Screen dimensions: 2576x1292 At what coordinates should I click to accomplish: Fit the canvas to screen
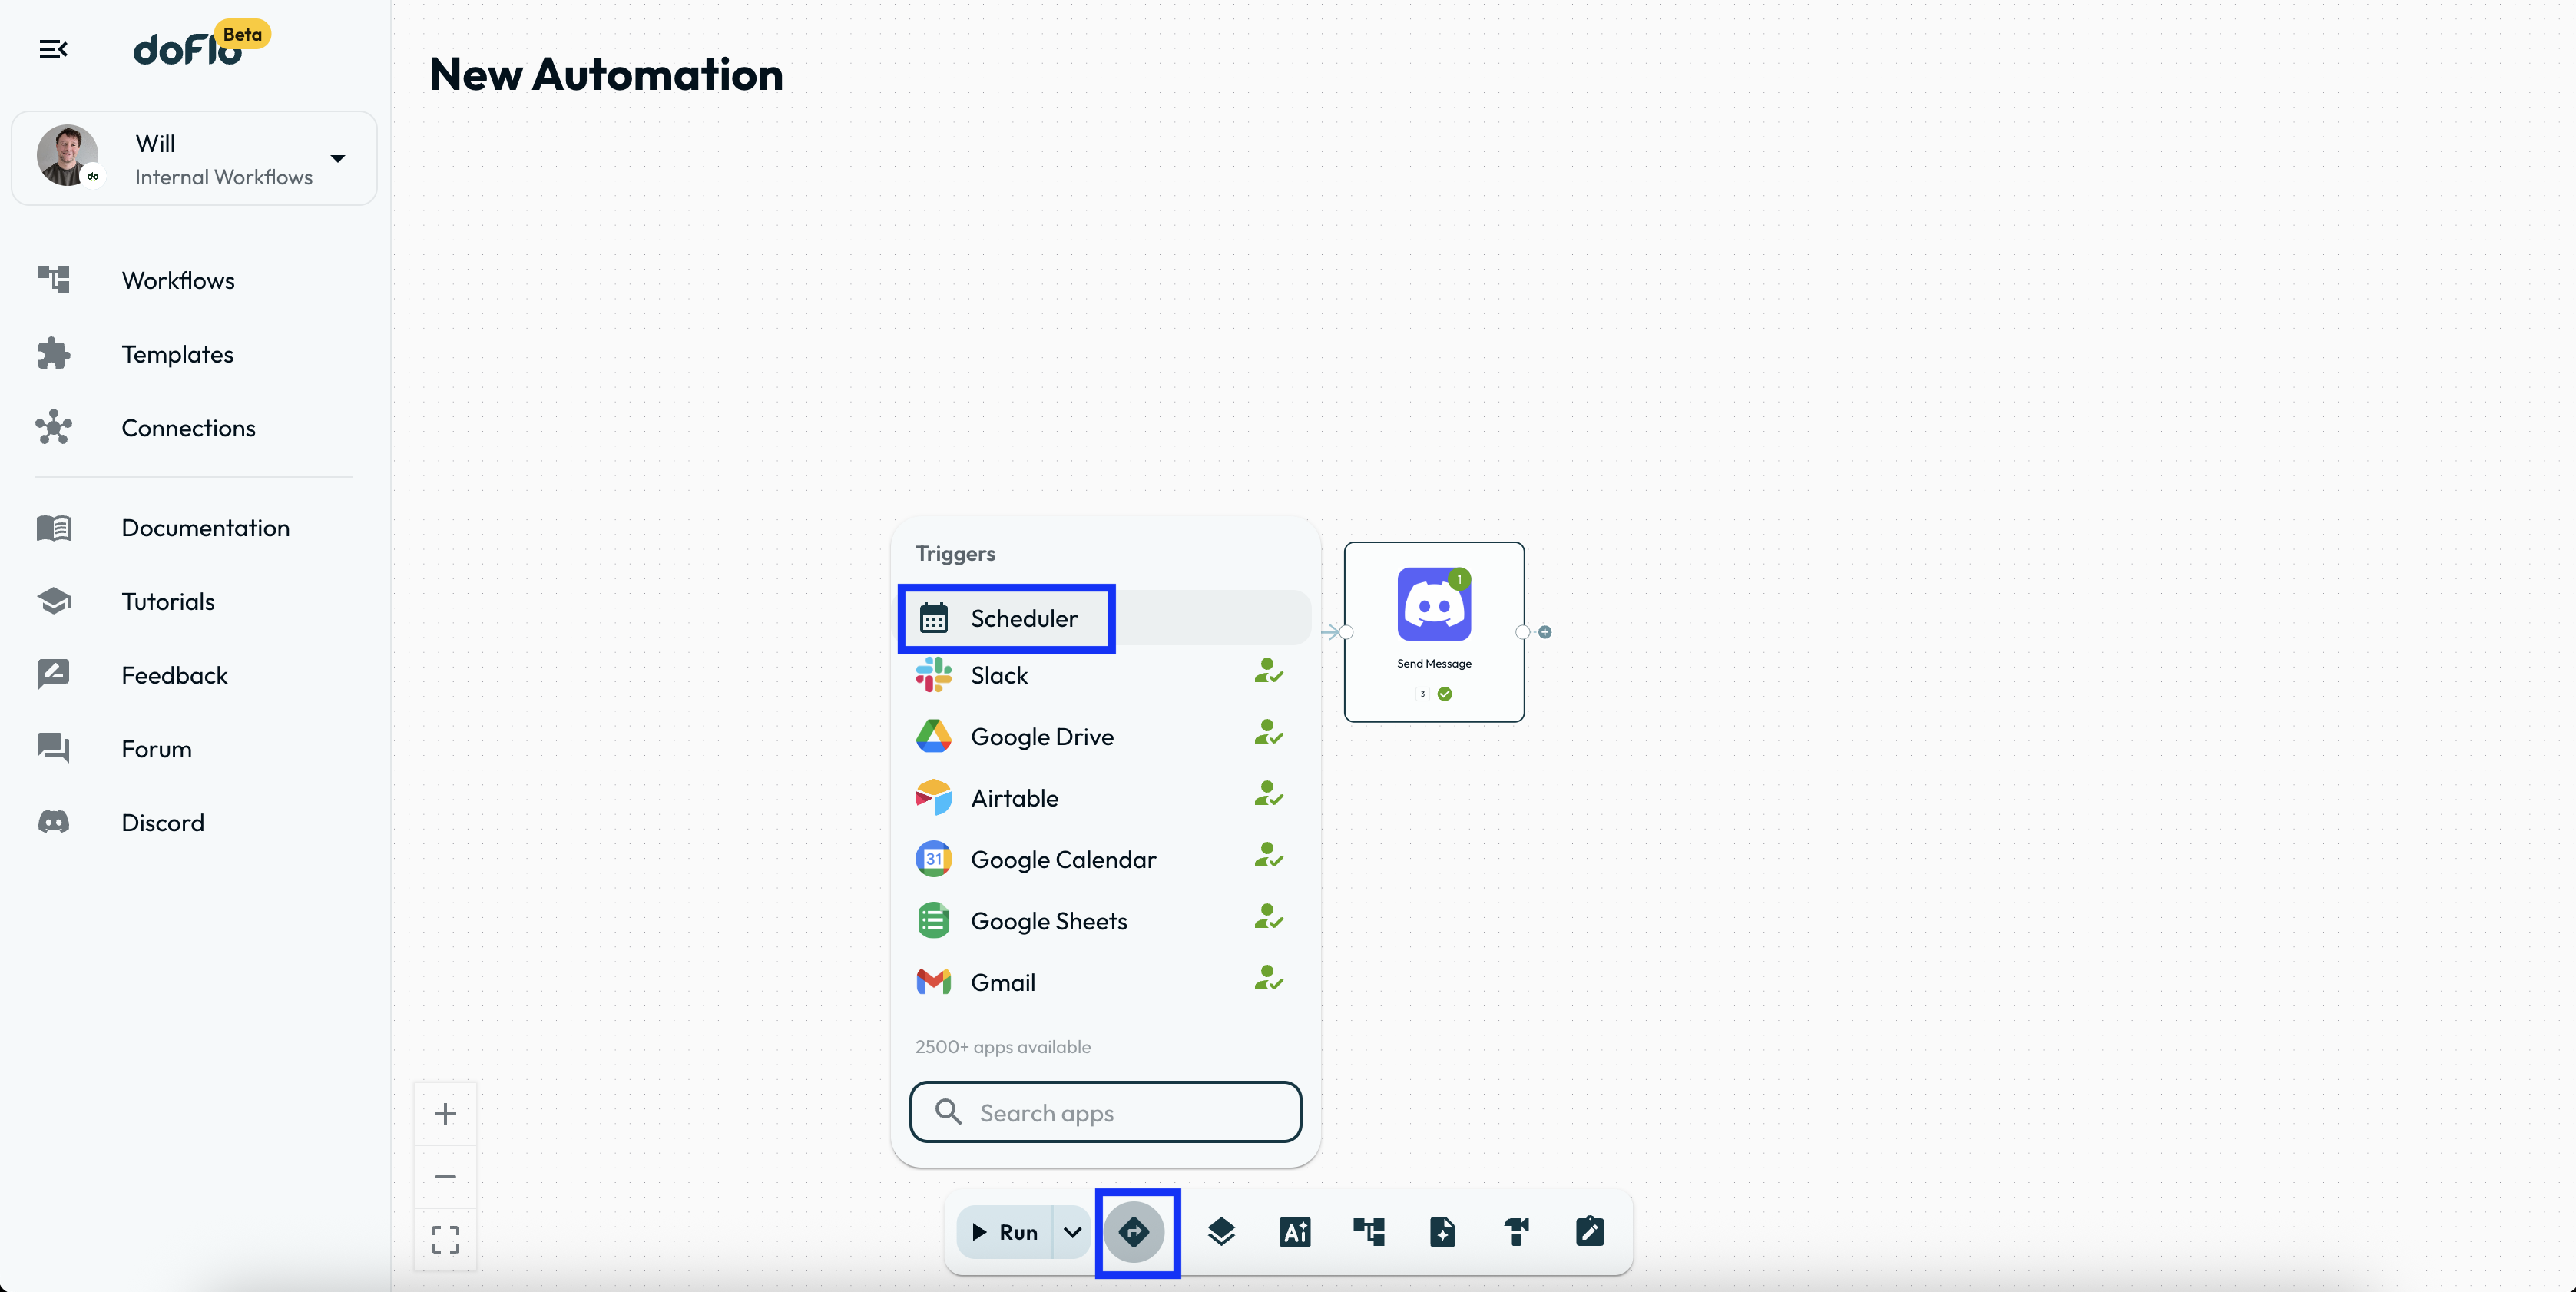(x=445, y=1239)
